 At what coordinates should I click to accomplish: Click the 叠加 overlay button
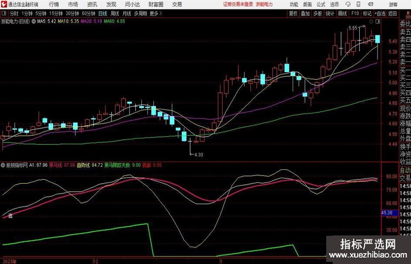[305, 13]
